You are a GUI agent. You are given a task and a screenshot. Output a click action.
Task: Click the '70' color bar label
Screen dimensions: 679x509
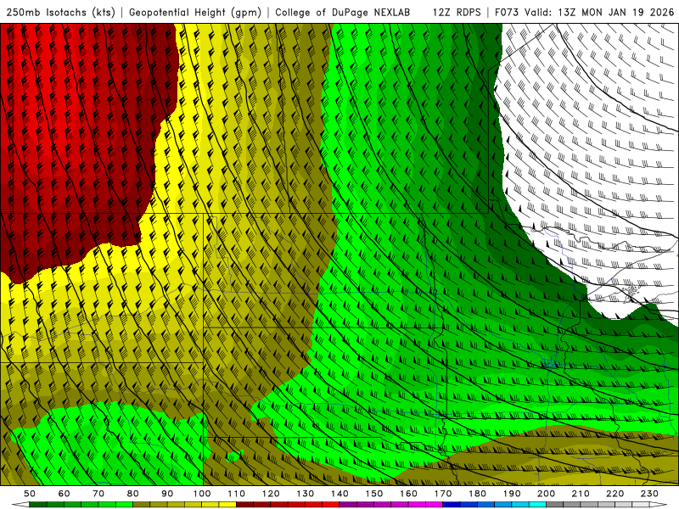tap(98, 494)
